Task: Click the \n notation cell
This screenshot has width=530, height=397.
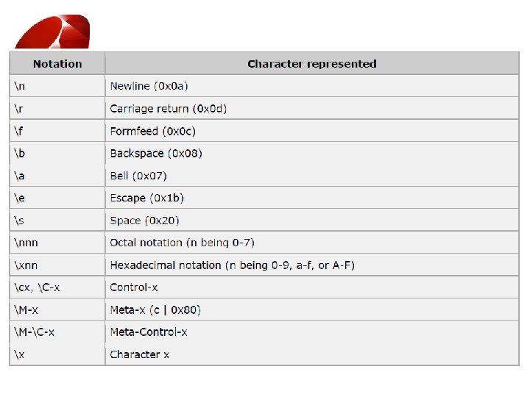Action: pyautogui.click(x=57, y=86)
